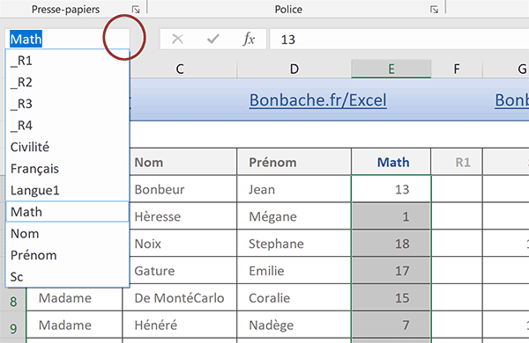This screenshot has width=529, height=343.
Task: Confirm the formula bar entry
Action: click(212, 39)
